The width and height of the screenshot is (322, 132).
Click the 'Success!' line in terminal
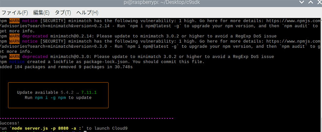coord(10,123)
